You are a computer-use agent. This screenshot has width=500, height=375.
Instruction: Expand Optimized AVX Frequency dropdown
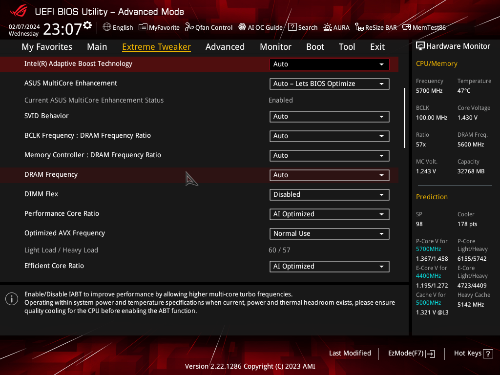click(x=330, y=234)
